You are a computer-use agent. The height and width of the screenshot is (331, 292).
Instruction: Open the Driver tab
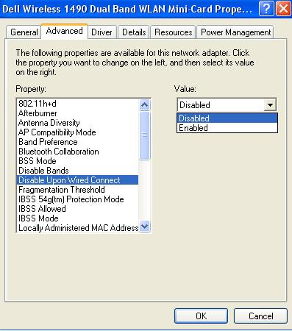[102, 32]
